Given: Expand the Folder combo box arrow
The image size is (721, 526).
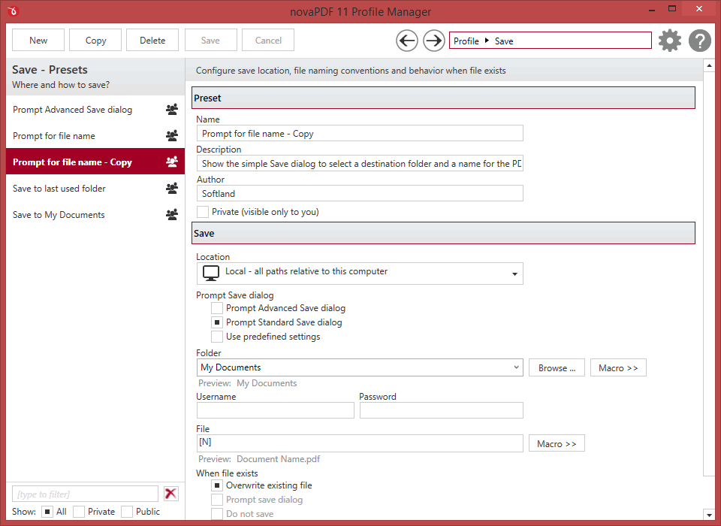Looking at the screenshot, I should 516,367.
